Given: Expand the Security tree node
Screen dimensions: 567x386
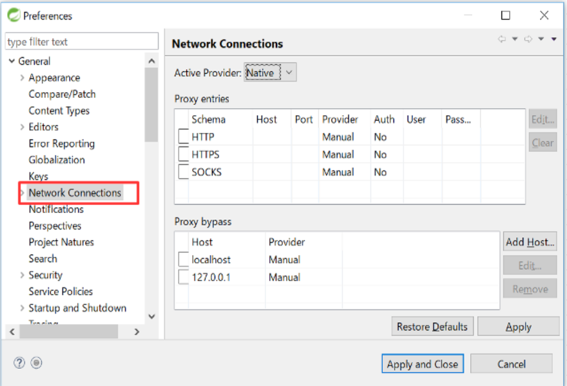Looking at the screenshot, I should [x=22, y=275].
